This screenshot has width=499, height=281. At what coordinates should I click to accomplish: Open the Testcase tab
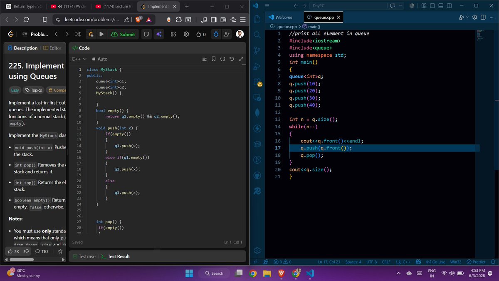point(84,256)
